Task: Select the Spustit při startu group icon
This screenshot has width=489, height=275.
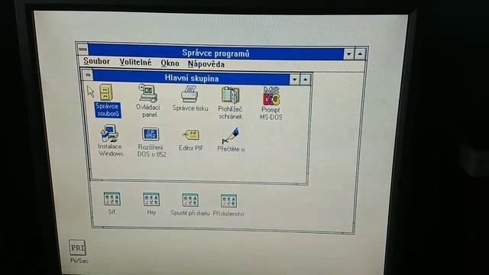Action: coord(190,200)
